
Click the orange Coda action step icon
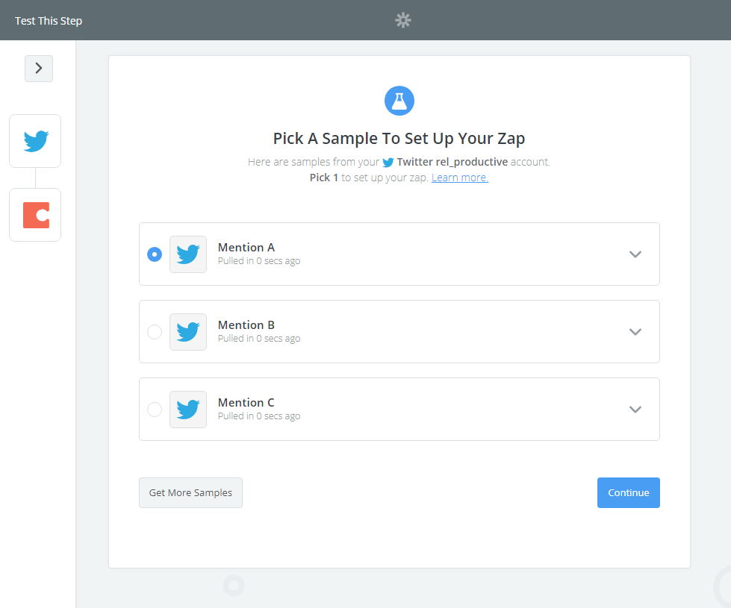tap(35, 215)
